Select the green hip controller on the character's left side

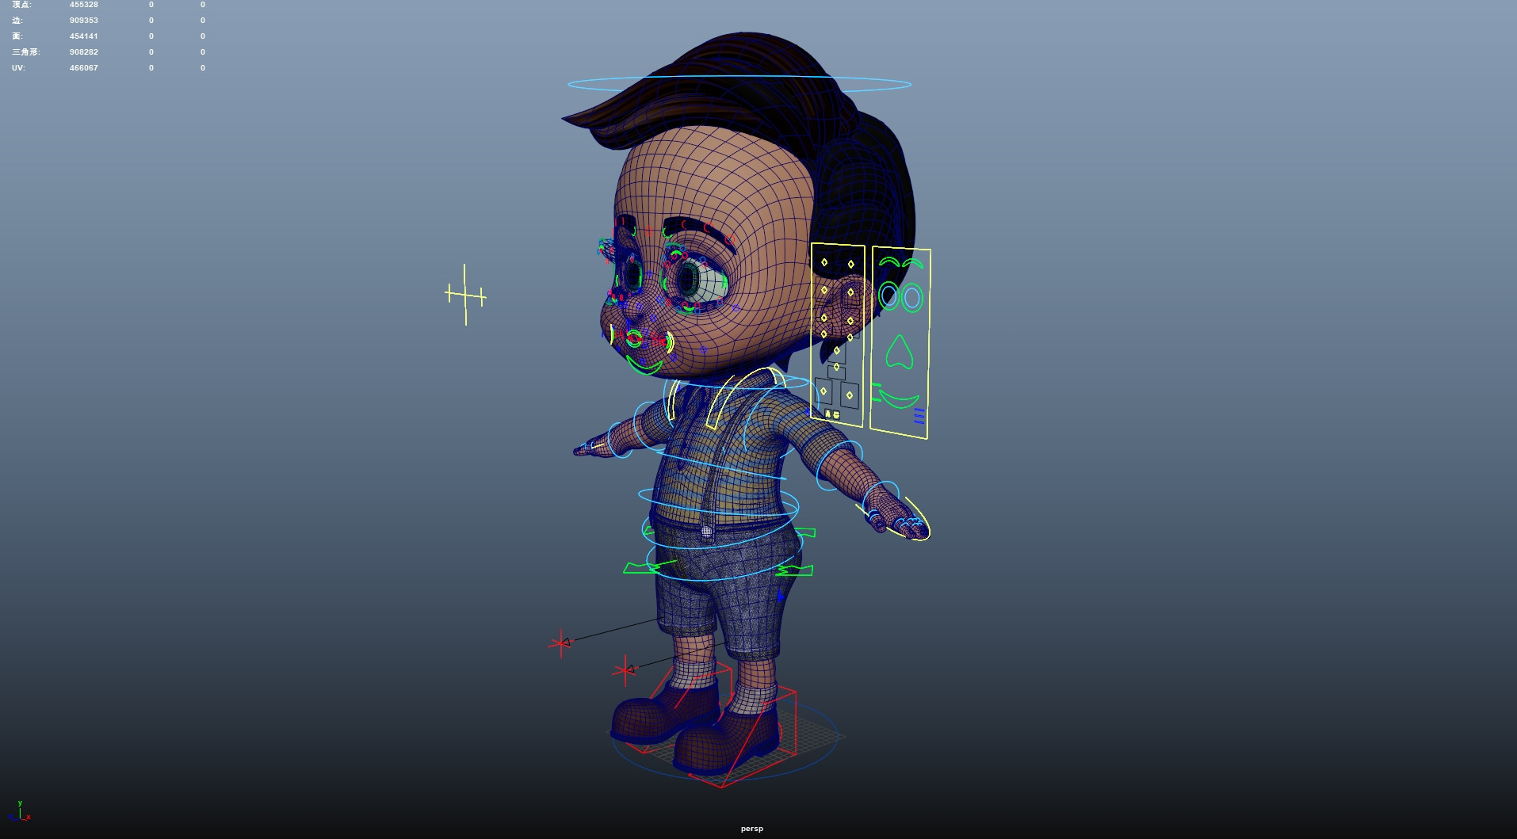[x=794, y=570]
